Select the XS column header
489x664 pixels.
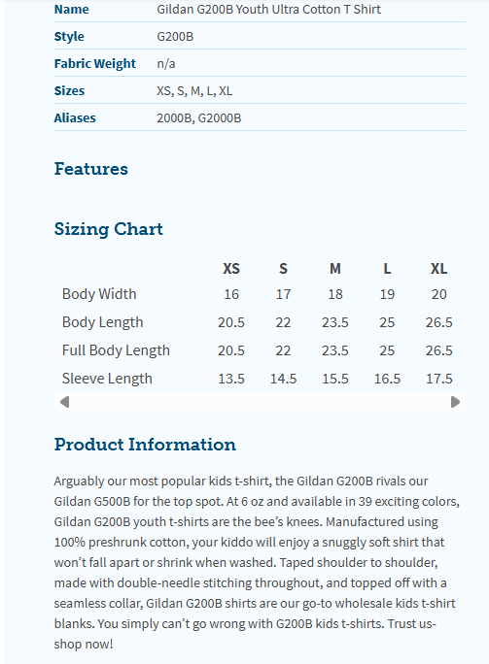231,269
